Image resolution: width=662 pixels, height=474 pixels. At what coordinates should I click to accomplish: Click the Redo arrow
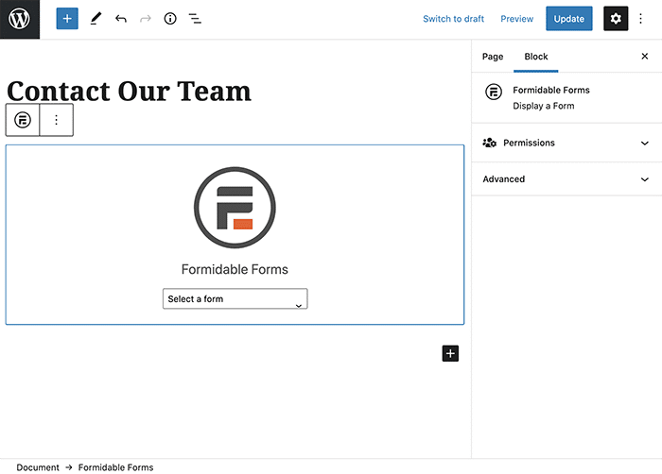click(x=146, y=19)
